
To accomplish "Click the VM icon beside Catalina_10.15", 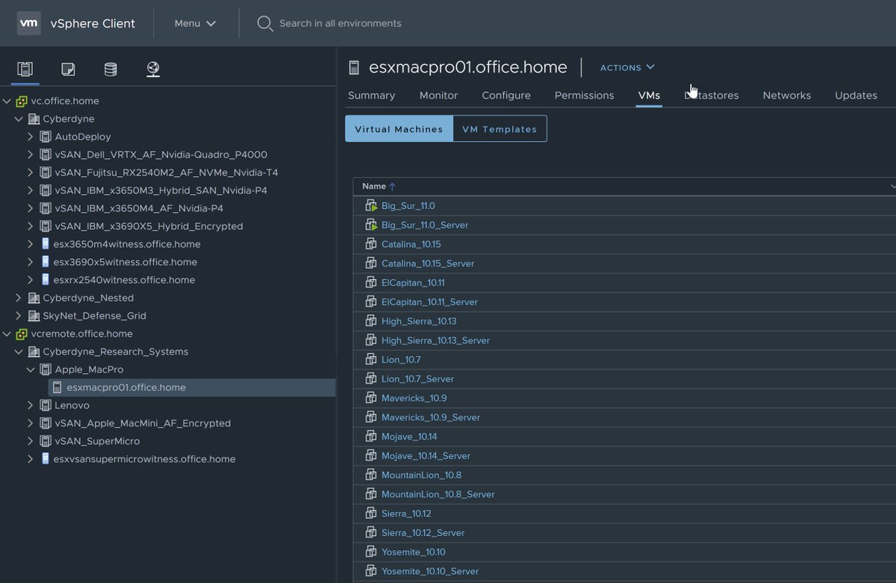I will point(371,244).
